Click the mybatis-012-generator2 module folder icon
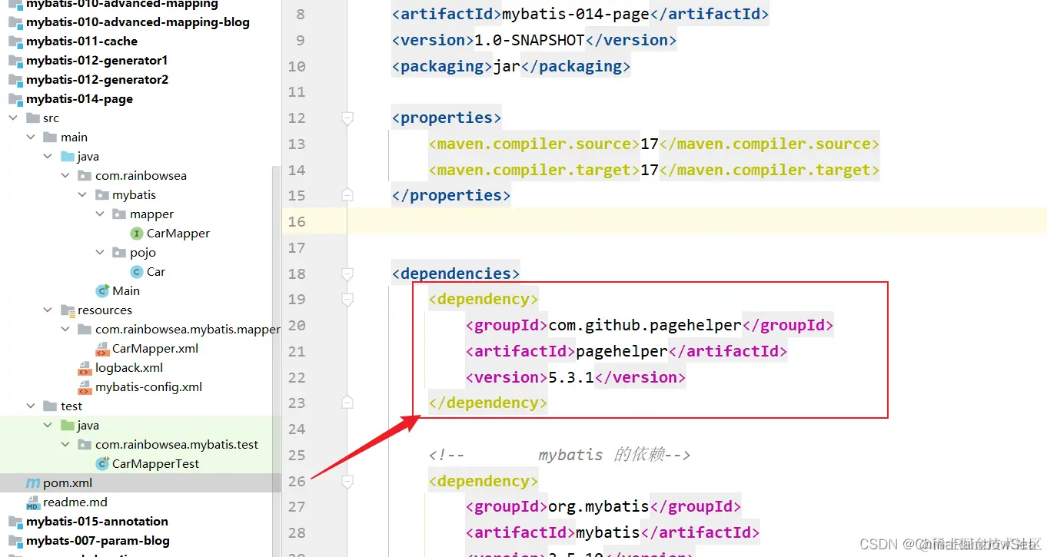This screenshot has width=1047, height=557. point(15,80)
